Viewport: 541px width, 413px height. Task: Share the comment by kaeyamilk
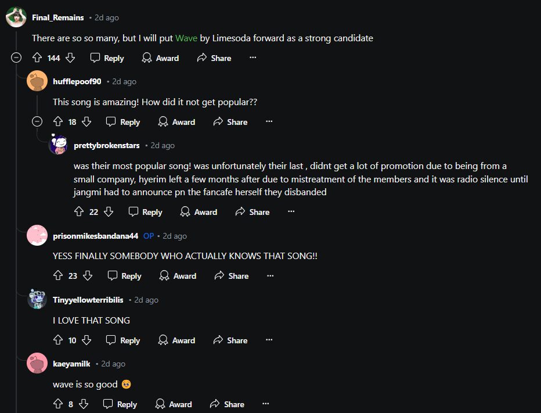coord(227,404)
